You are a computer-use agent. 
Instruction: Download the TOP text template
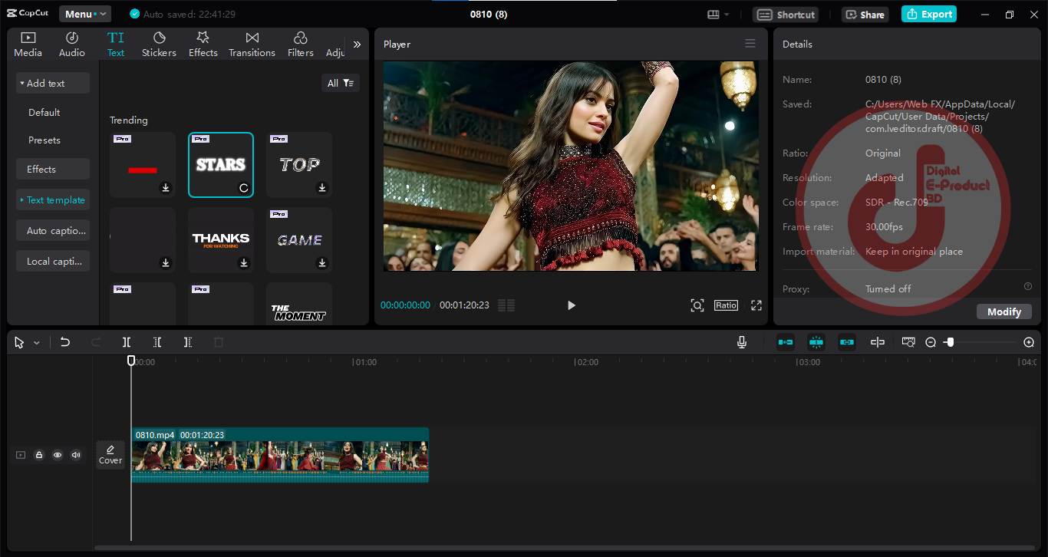tap(322, 188)
